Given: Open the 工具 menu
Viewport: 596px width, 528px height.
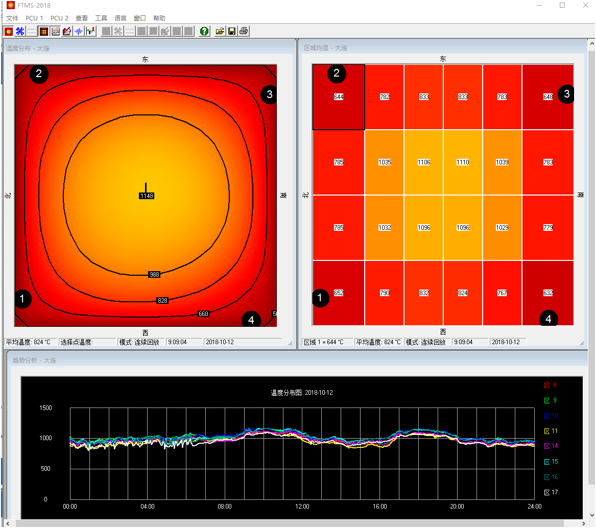Looking at the screenshot, I should pos(101,18).
